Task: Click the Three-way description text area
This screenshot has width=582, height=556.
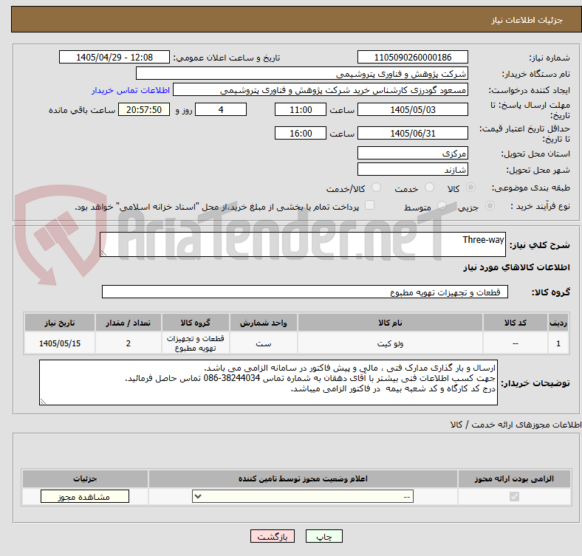Action: 303,244
